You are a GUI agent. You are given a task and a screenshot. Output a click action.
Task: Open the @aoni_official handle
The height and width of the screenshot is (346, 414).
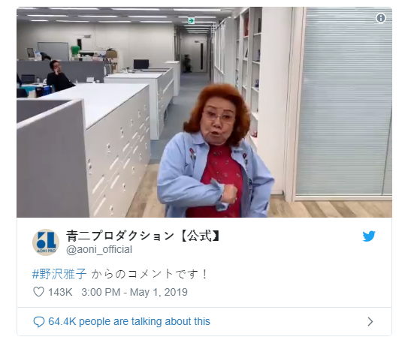click(99, 249)
